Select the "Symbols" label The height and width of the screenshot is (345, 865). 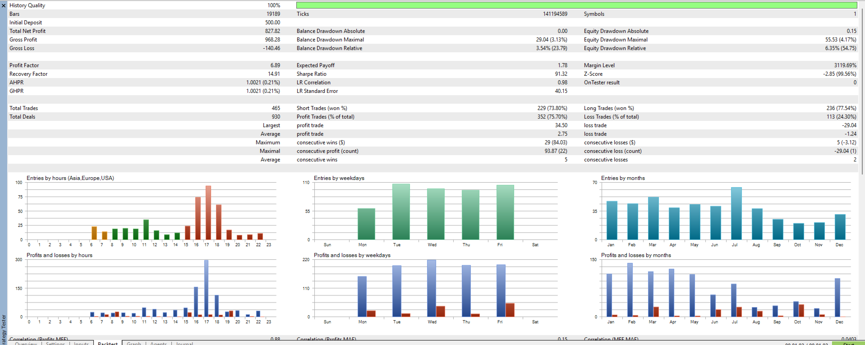[x=594, y=14]
